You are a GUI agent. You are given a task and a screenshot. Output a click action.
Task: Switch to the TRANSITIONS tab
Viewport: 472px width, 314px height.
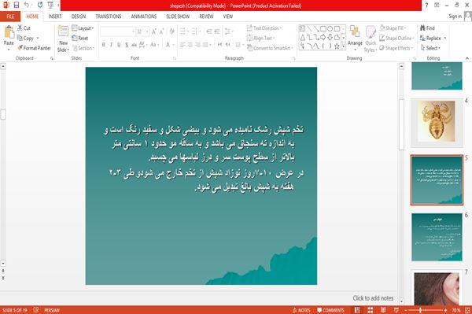[108, 17]
